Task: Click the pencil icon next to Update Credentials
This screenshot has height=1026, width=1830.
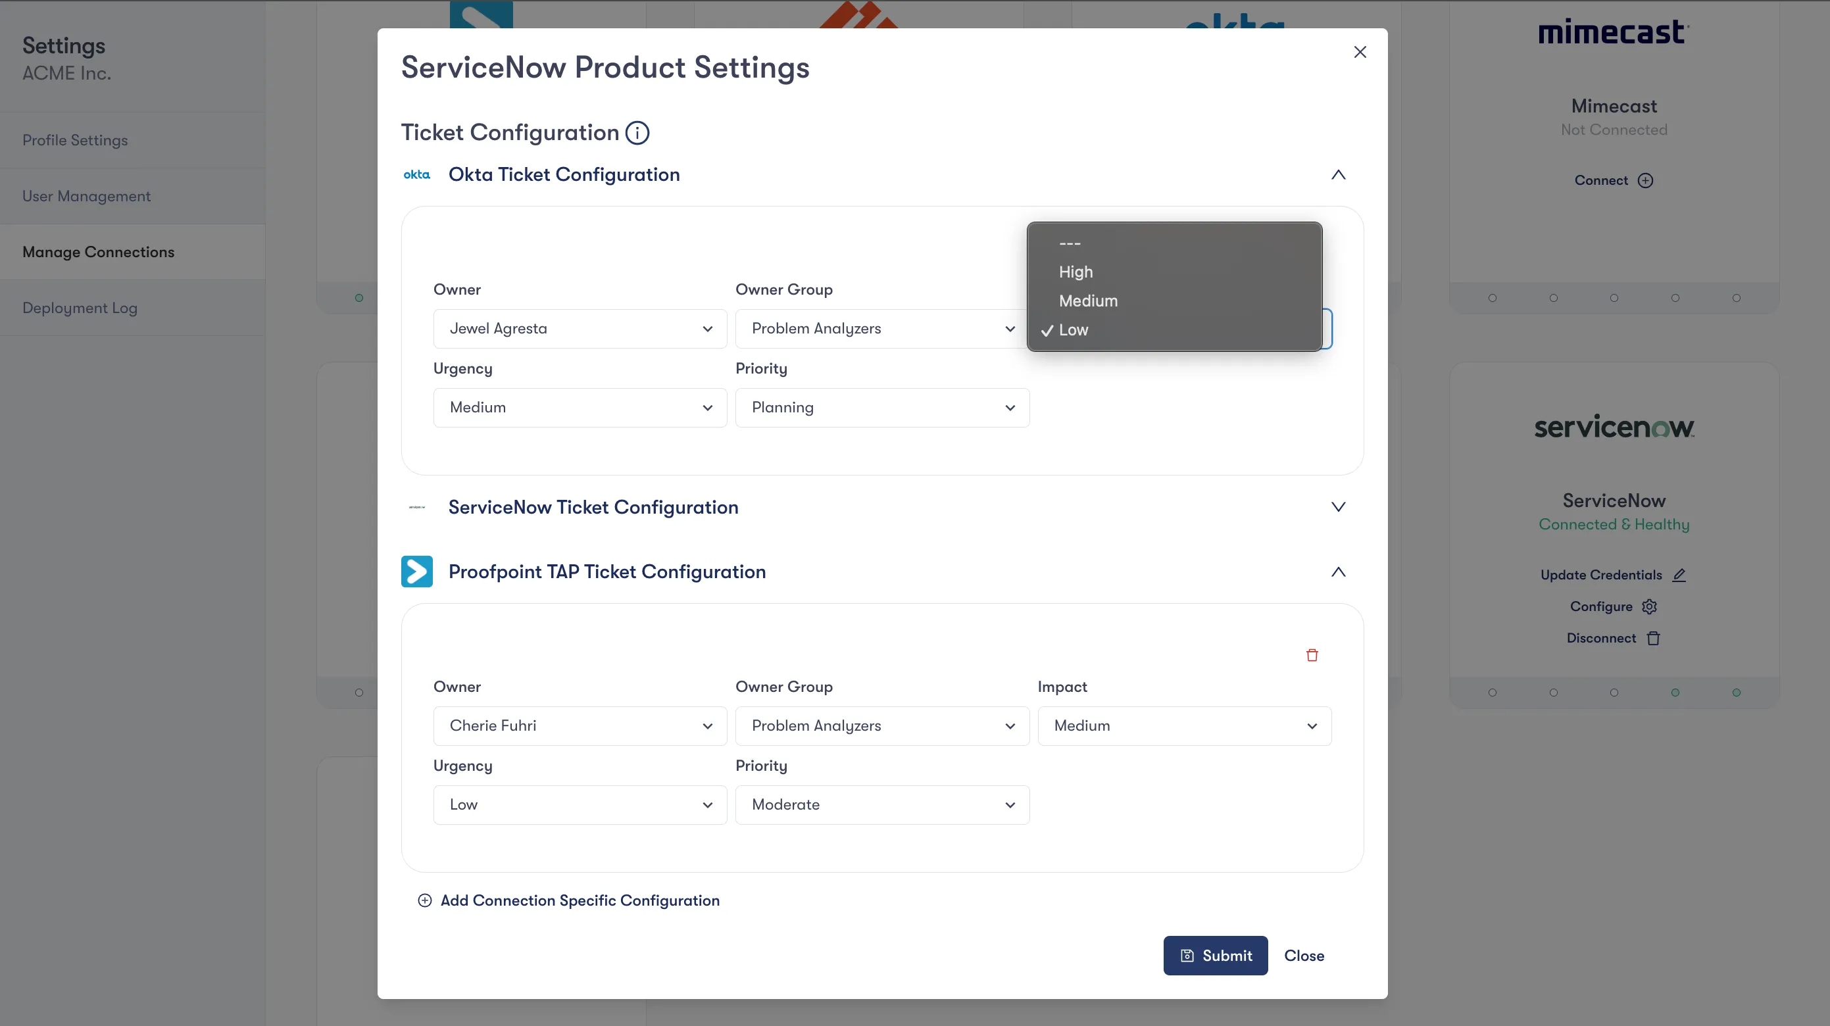Action: 1679,575
